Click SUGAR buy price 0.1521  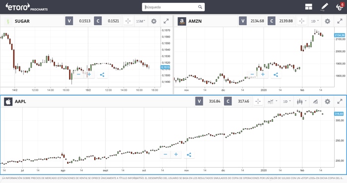click(x=114, y=21)
